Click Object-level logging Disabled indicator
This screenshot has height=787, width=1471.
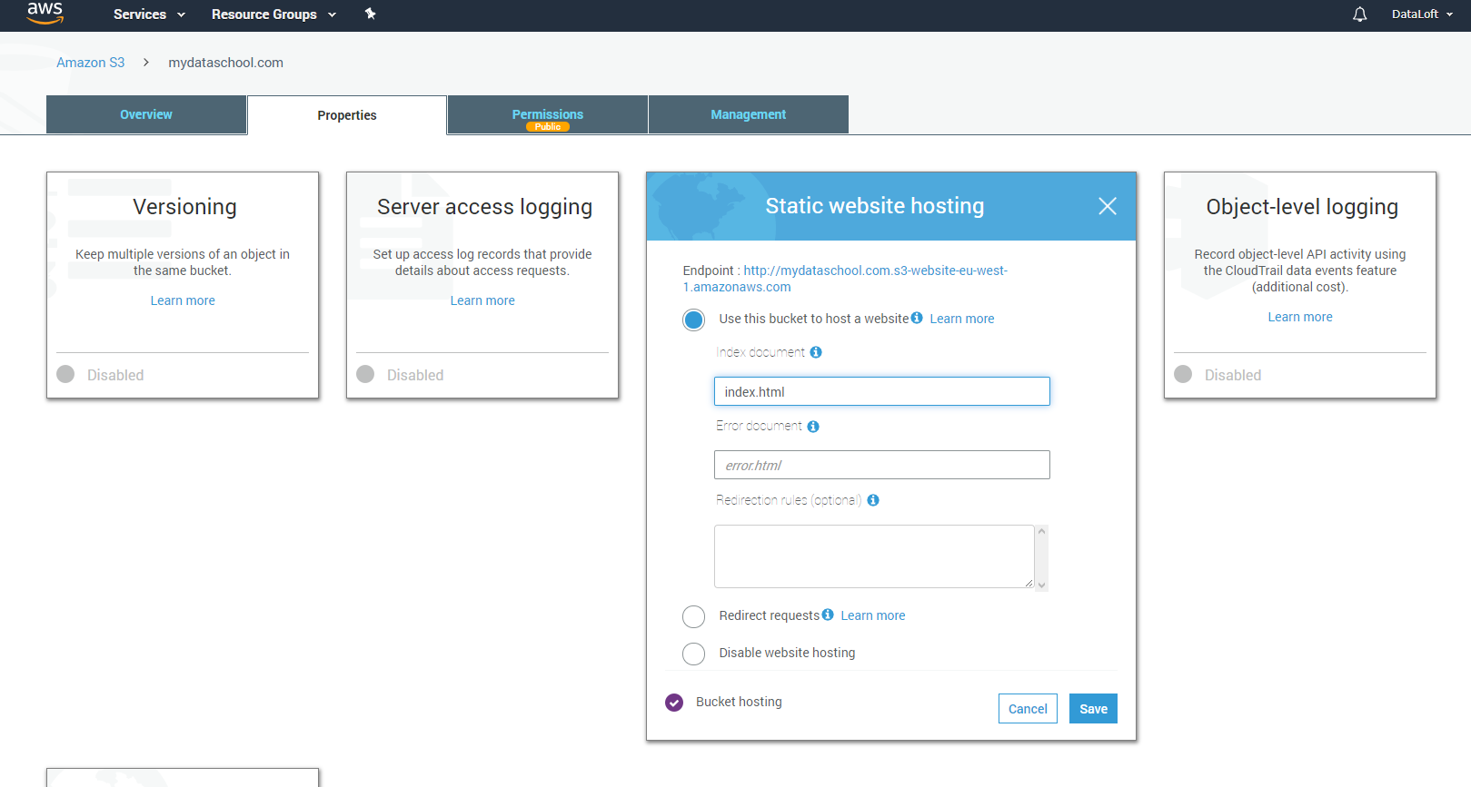coord(1183,374)
